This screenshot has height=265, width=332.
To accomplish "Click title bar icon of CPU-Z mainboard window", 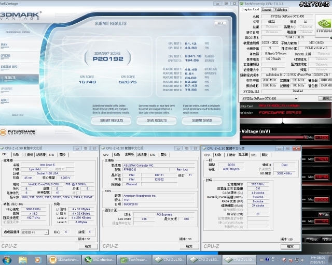I will [x=103, y=148].
